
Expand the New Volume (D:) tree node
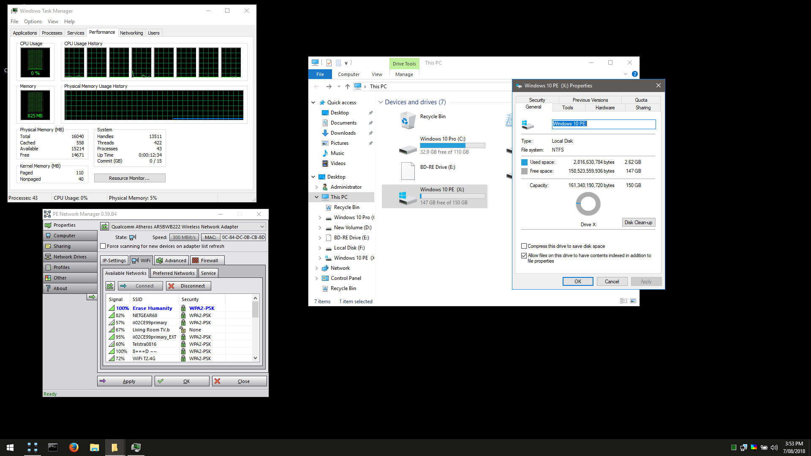(320, 228)
